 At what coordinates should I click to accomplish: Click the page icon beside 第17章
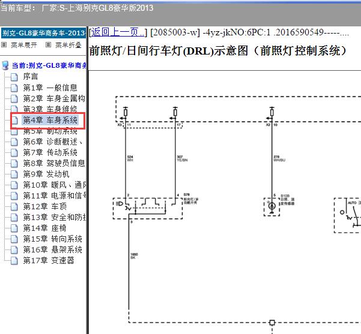(x=14, y=261)
